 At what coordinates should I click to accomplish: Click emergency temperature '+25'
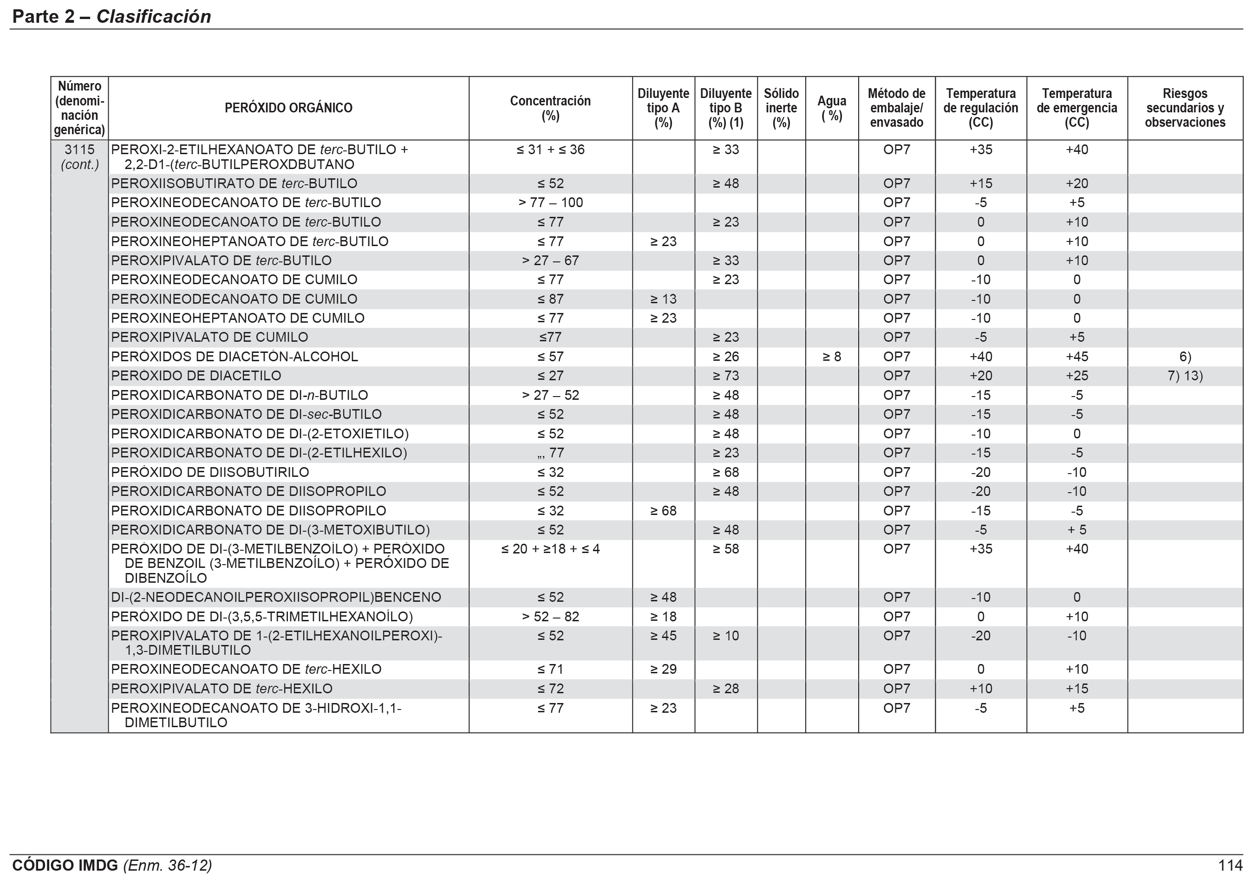[x=1077, y=376]
